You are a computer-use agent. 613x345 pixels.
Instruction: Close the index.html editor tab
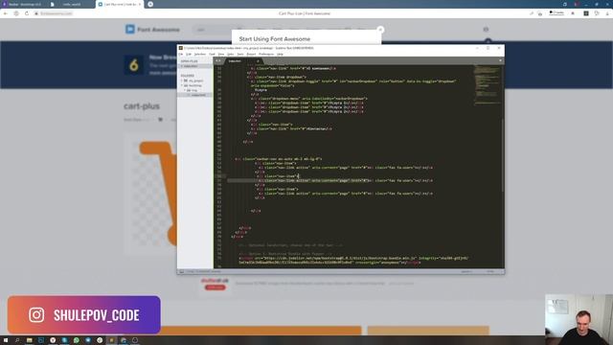[258, 61]
